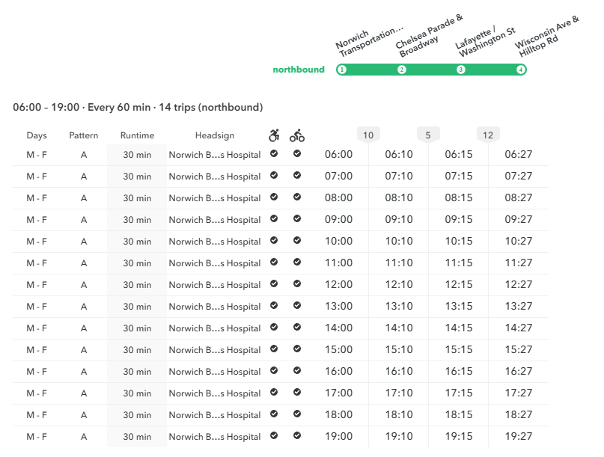Click the 19:10 time cell
This screenshot has height=457, width=604.
click(x=399, y=436)
